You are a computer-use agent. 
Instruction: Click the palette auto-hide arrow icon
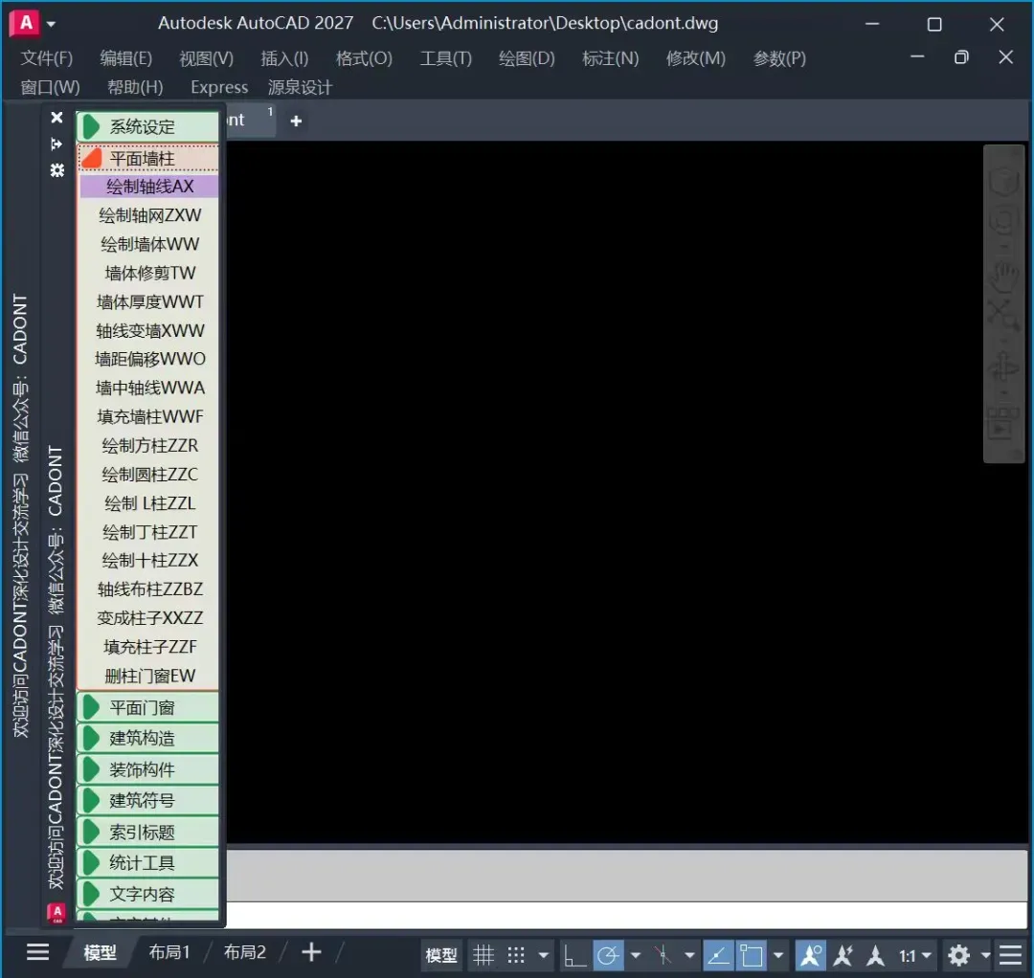(56, 144)
